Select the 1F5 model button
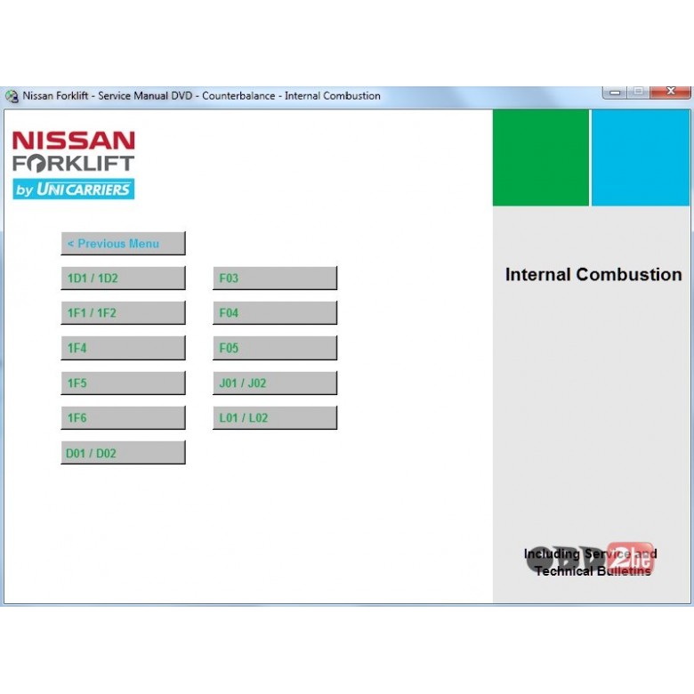This screenshot has width=694, height=694. 123,383
